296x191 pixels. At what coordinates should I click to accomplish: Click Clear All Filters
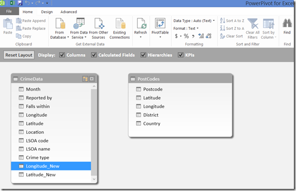click(253, 28)
